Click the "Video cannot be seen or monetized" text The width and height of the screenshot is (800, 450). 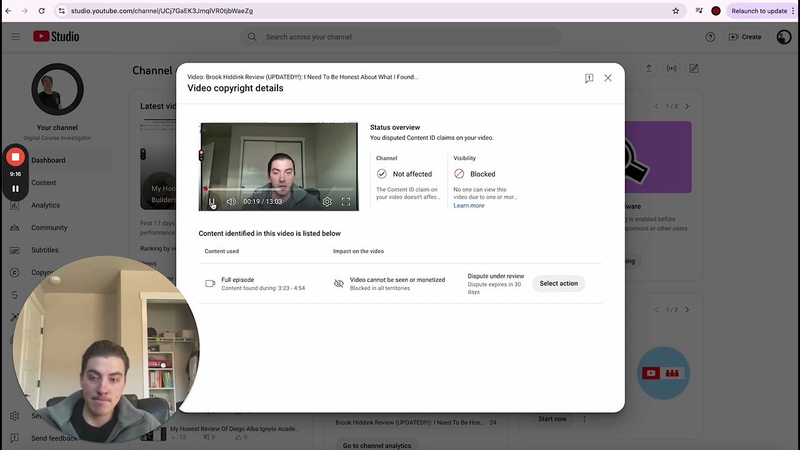click(x=397, y=280)
